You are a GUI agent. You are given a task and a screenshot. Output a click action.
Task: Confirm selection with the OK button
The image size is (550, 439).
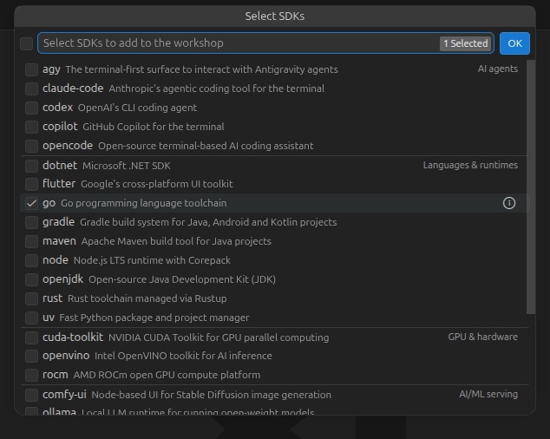point(514,43)
